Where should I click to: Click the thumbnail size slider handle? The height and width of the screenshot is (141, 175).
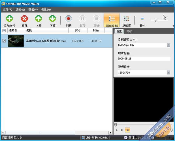[x=156, y=20]
